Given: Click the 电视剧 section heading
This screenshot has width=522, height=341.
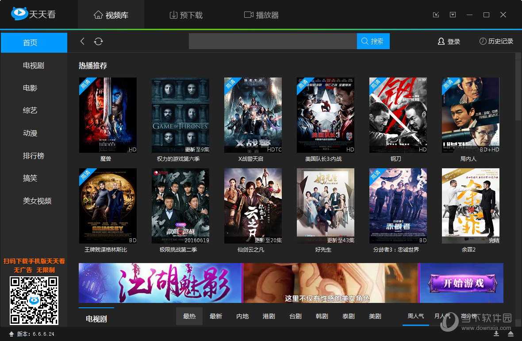Looking at the screenshot, I should tap(96, 319).
